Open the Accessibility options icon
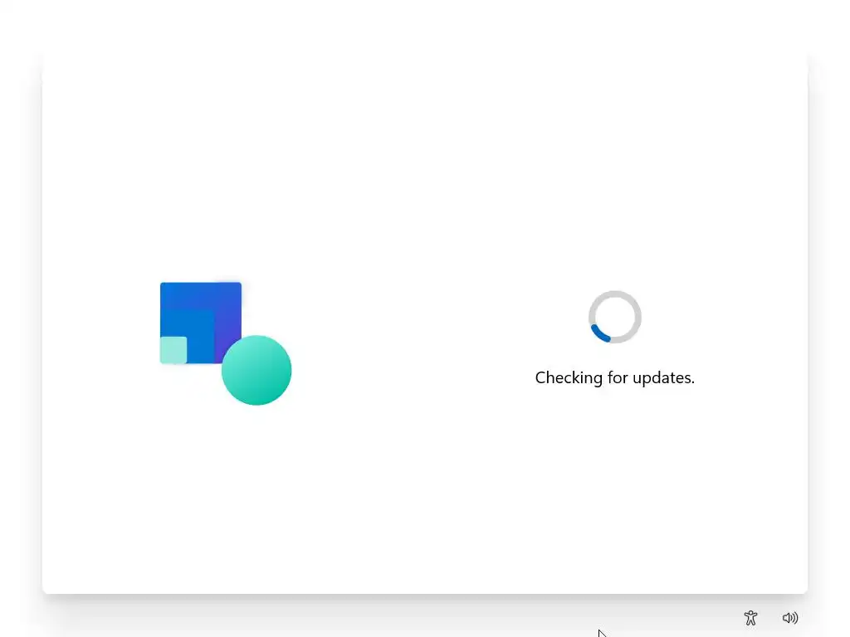850x637 pixels. [750, 618]
